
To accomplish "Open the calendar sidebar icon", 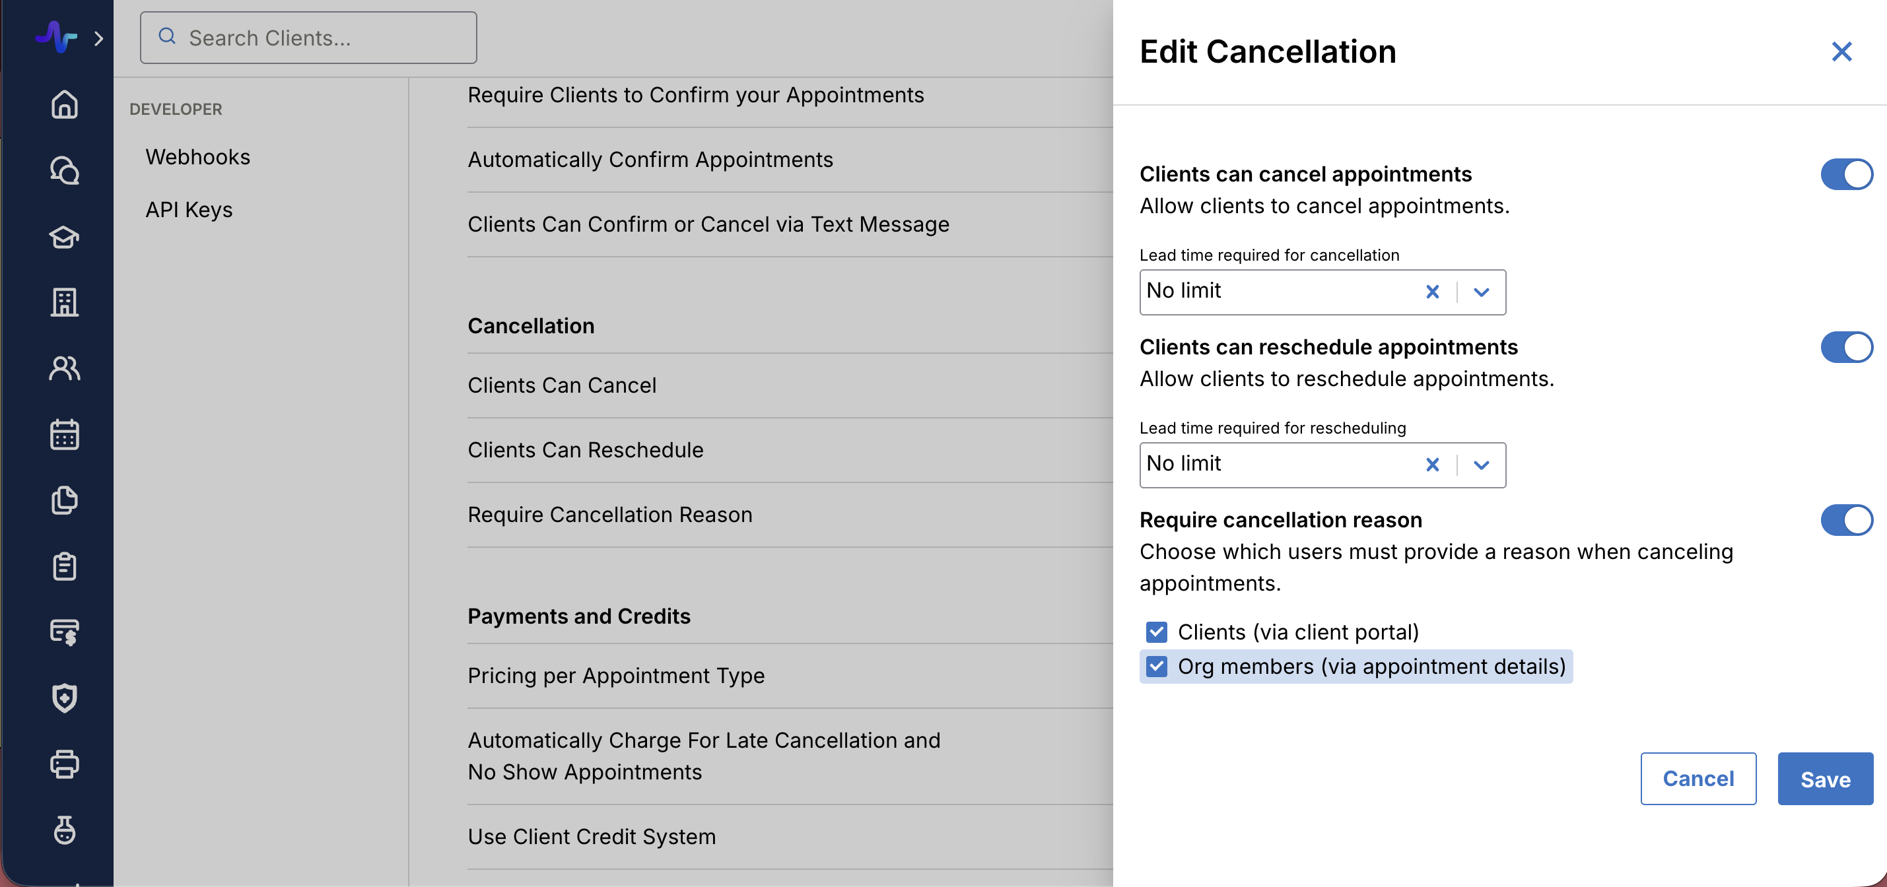I will click(x=65, y=434).
